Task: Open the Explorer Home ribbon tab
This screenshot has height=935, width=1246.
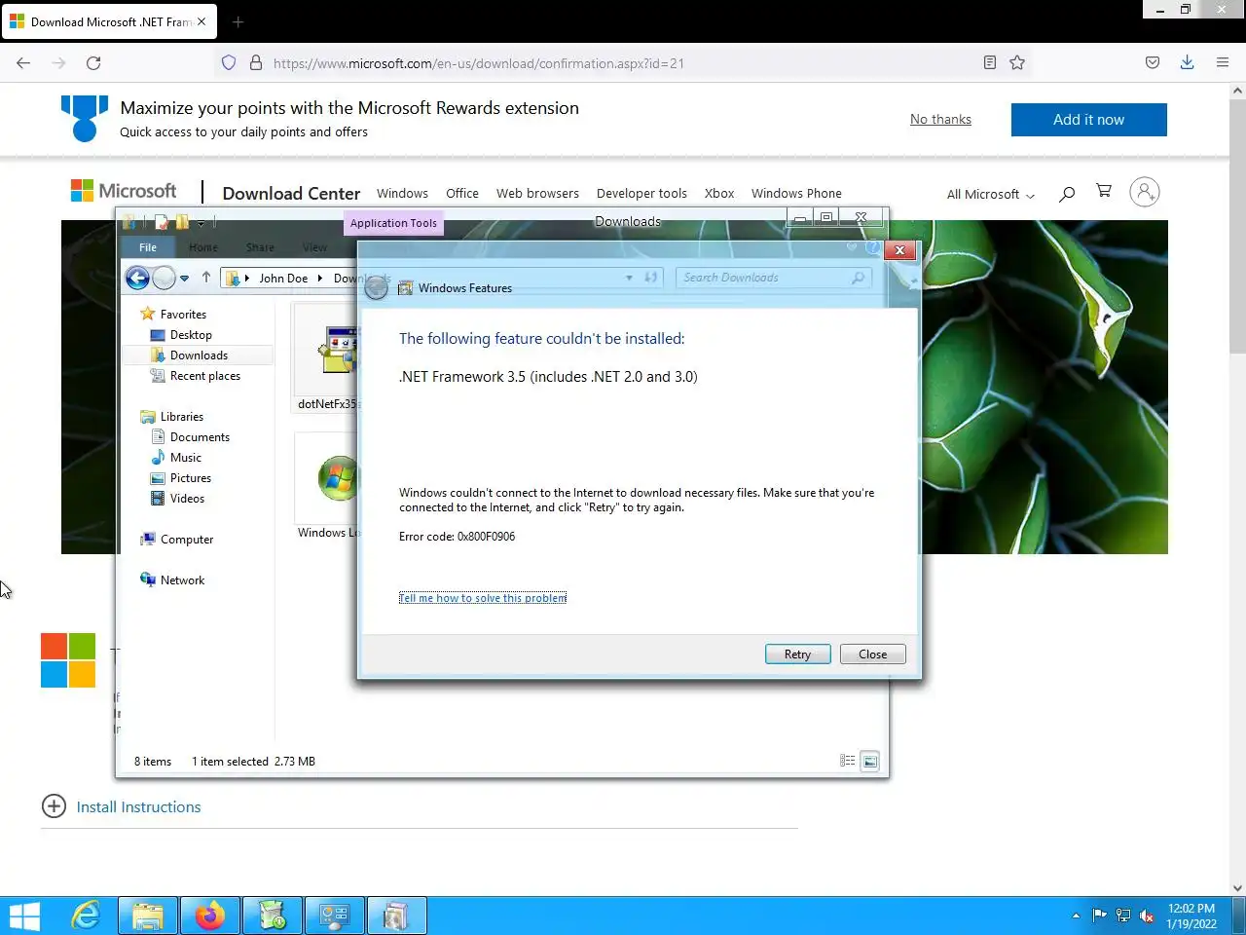Action: coord(203,247)
